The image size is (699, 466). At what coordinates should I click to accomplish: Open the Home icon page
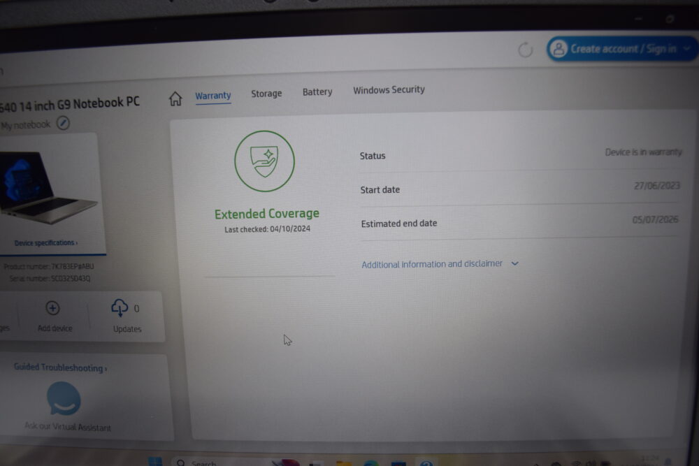175,99
